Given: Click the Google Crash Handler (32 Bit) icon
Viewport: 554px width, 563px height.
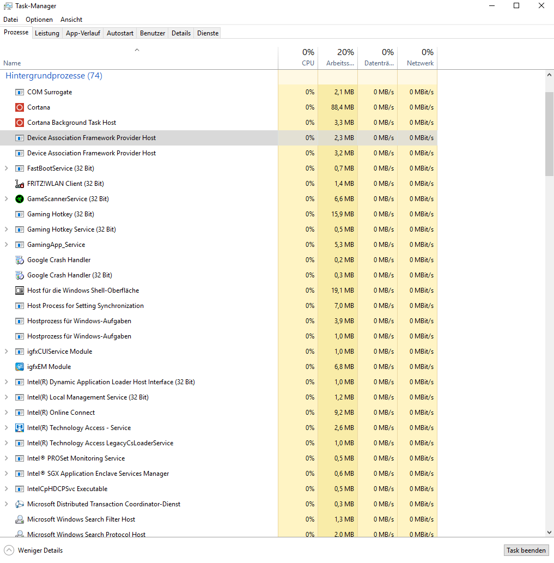Looking at the screenshot, I should 20,275.
